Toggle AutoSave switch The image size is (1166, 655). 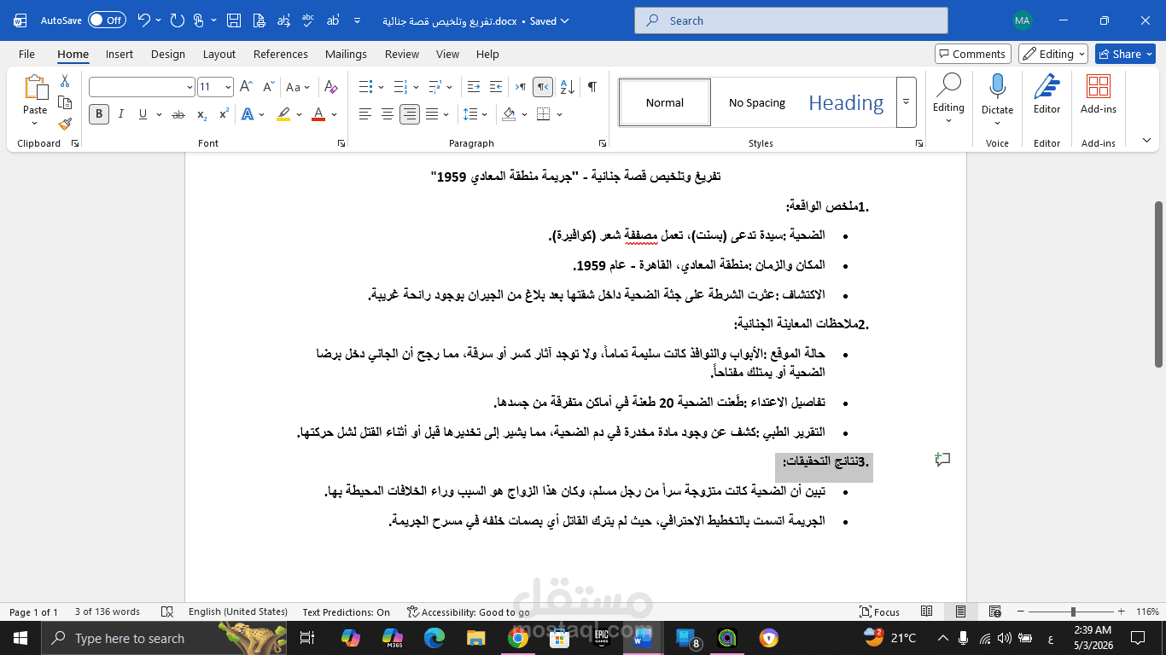click(107, 20)
